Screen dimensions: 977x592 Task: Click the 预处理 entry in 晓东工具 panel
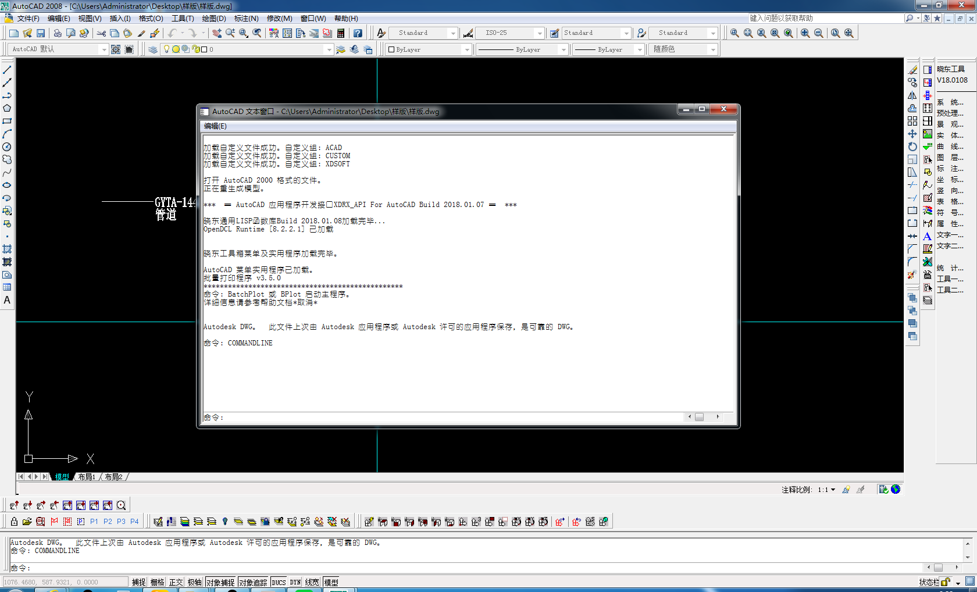coord(950,113)
